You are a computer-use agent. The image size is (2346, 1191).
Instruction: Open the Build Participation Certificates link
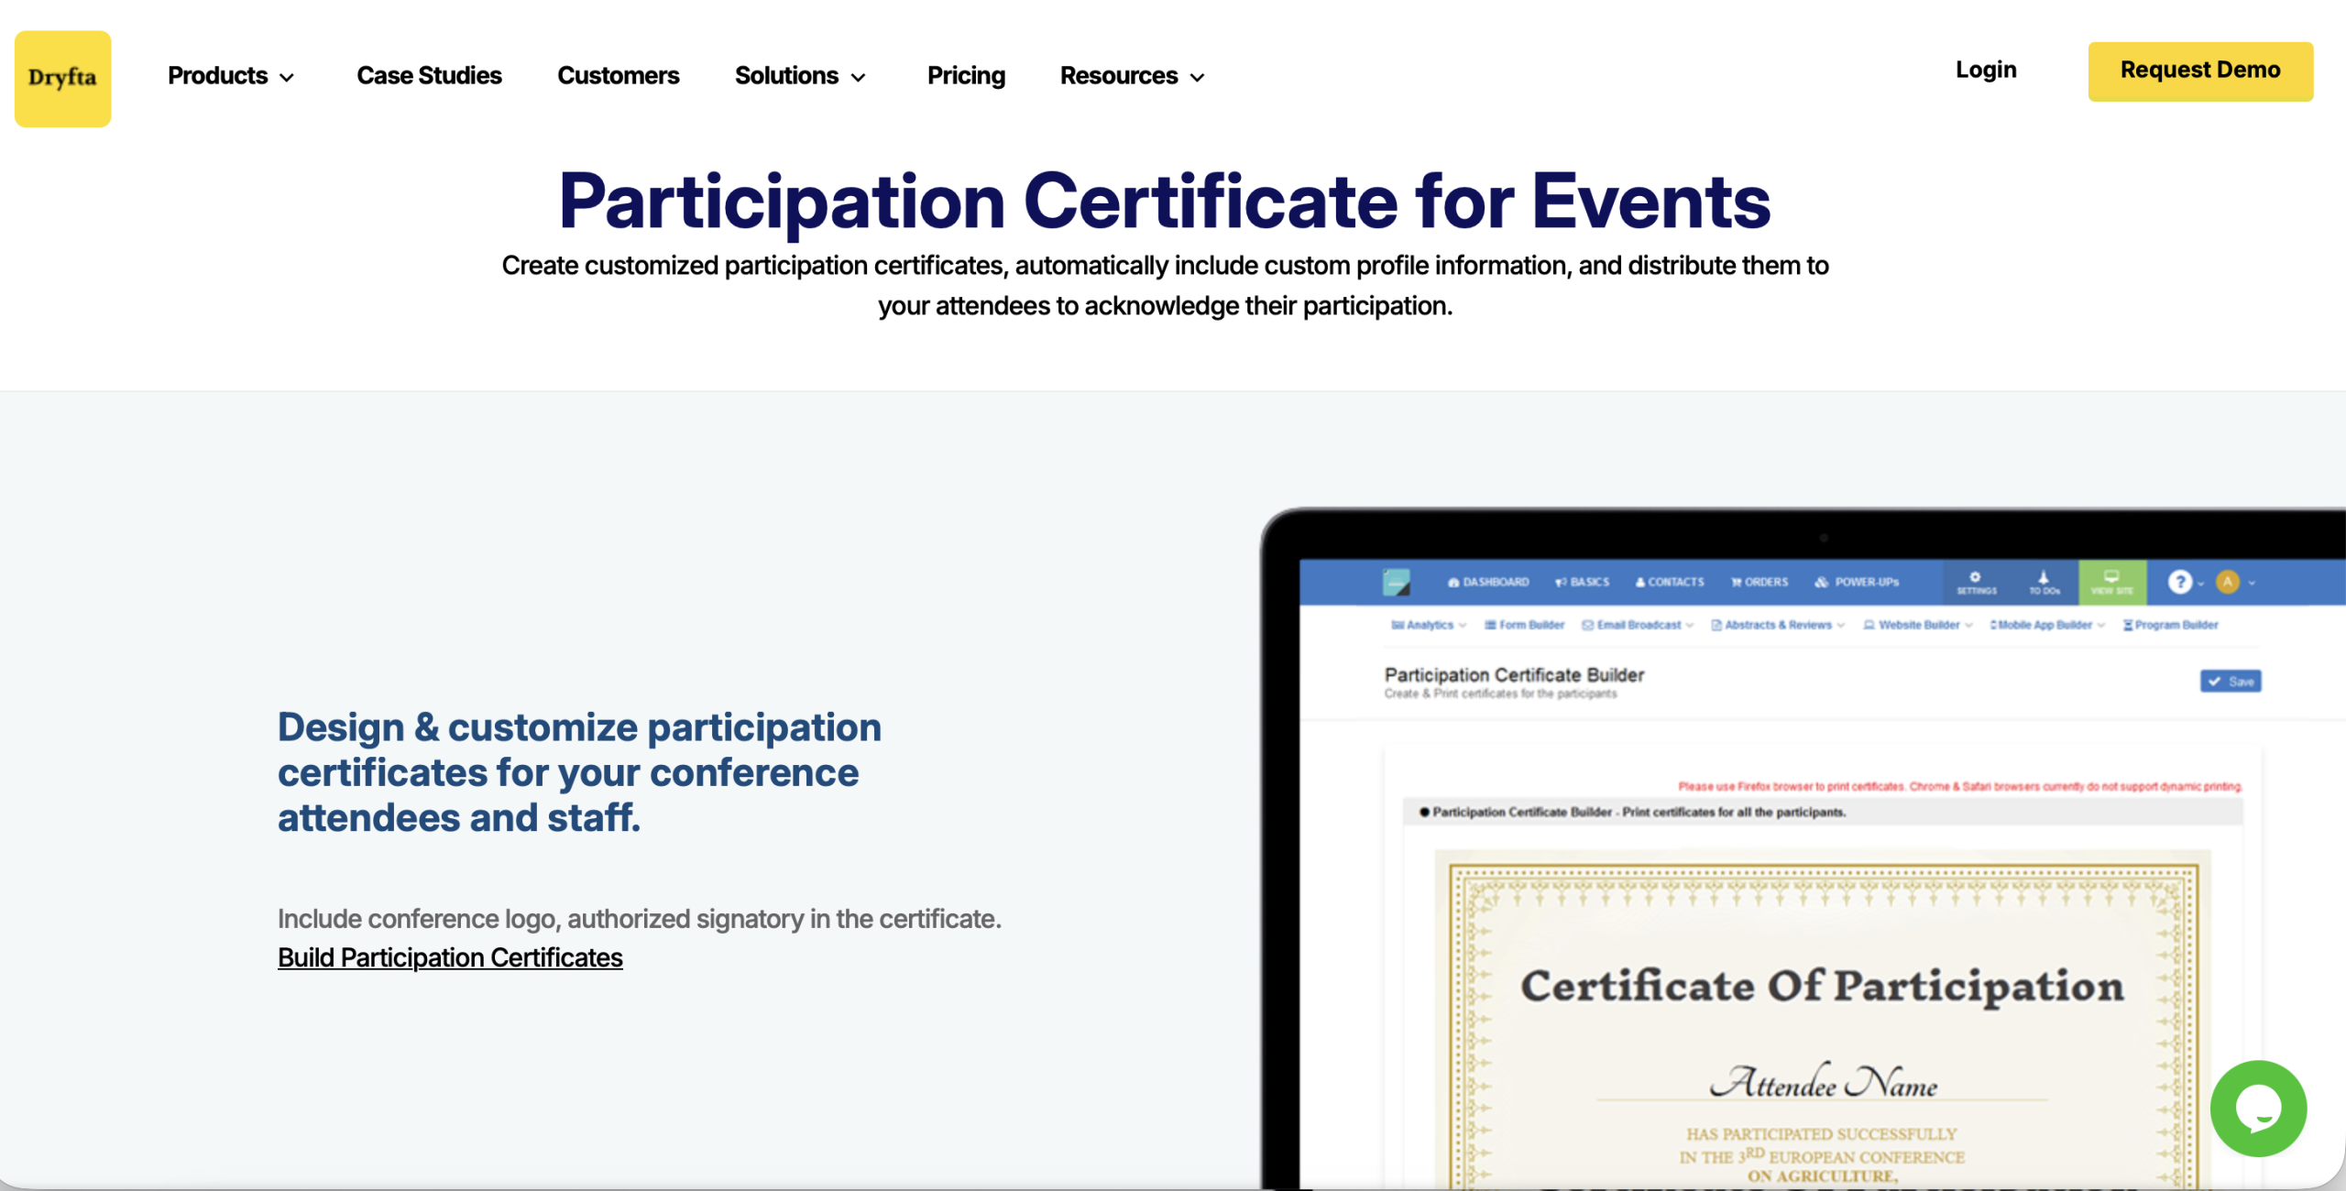(449, 956)
